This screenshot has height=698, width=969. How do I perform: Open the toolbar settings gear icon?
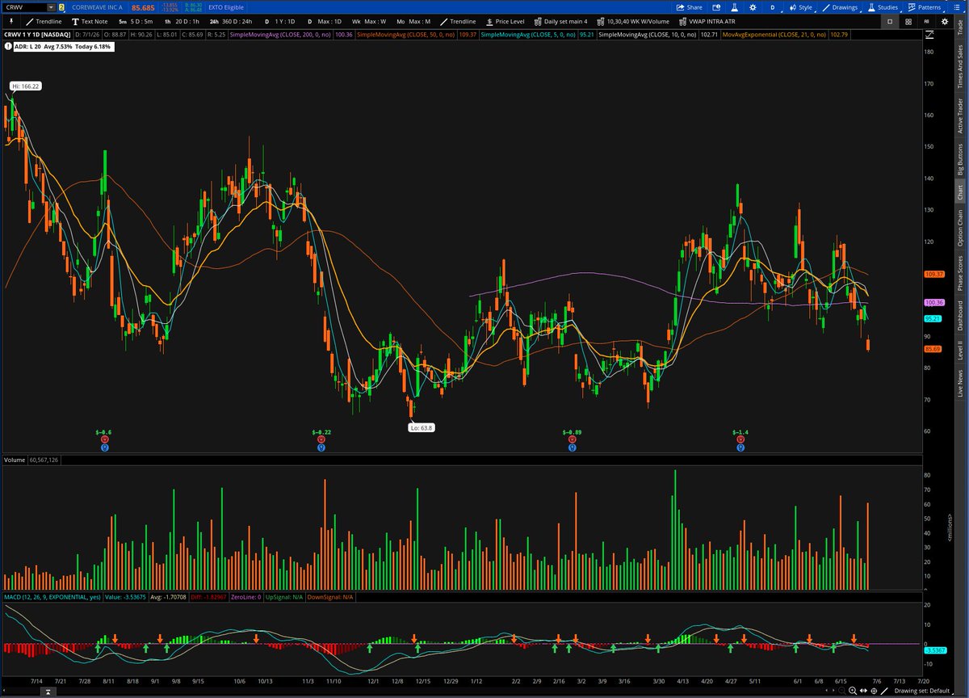tap(945, 22)
